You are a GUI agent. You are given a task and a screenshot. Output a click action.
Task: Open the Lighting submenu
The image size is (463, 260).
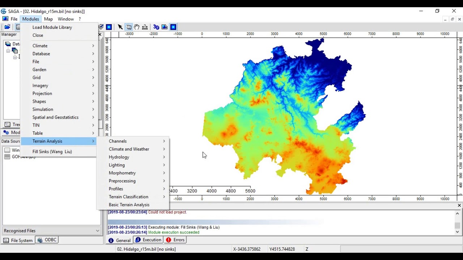pos(133,165)
